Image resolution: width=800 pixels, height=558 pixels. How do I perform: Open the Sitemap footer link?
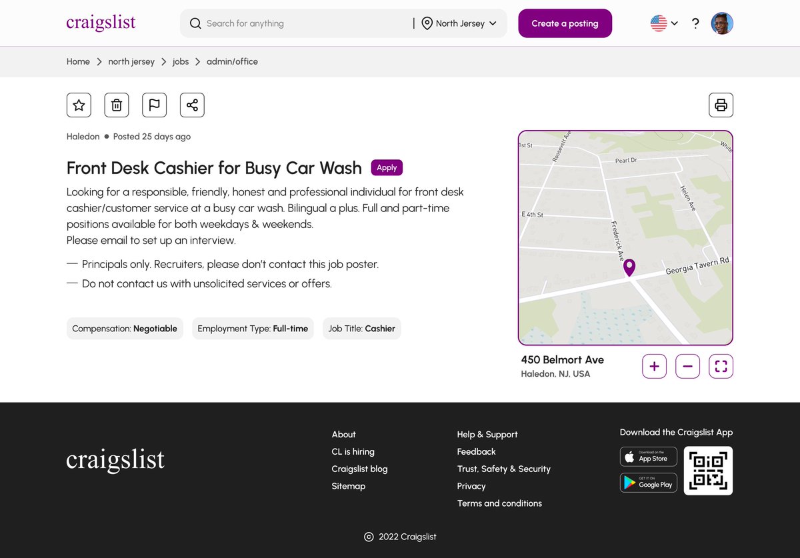click(x=349, y=486)
